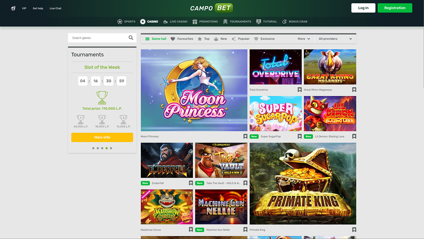This screenshot has height=239, width=424.
Task: Open the All providers dropdown
Action: pos(335,39)
